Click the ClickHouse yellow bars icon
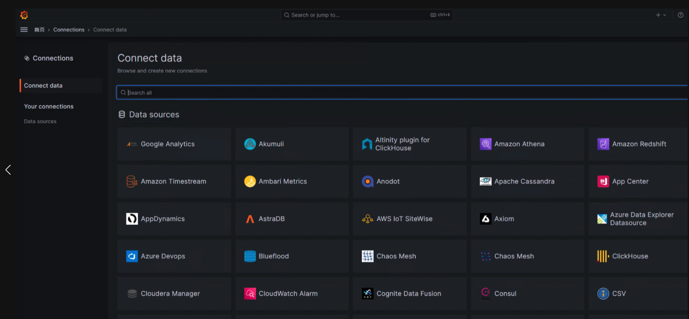The height and width of the screenshot is (319, 689). (603, 256)
